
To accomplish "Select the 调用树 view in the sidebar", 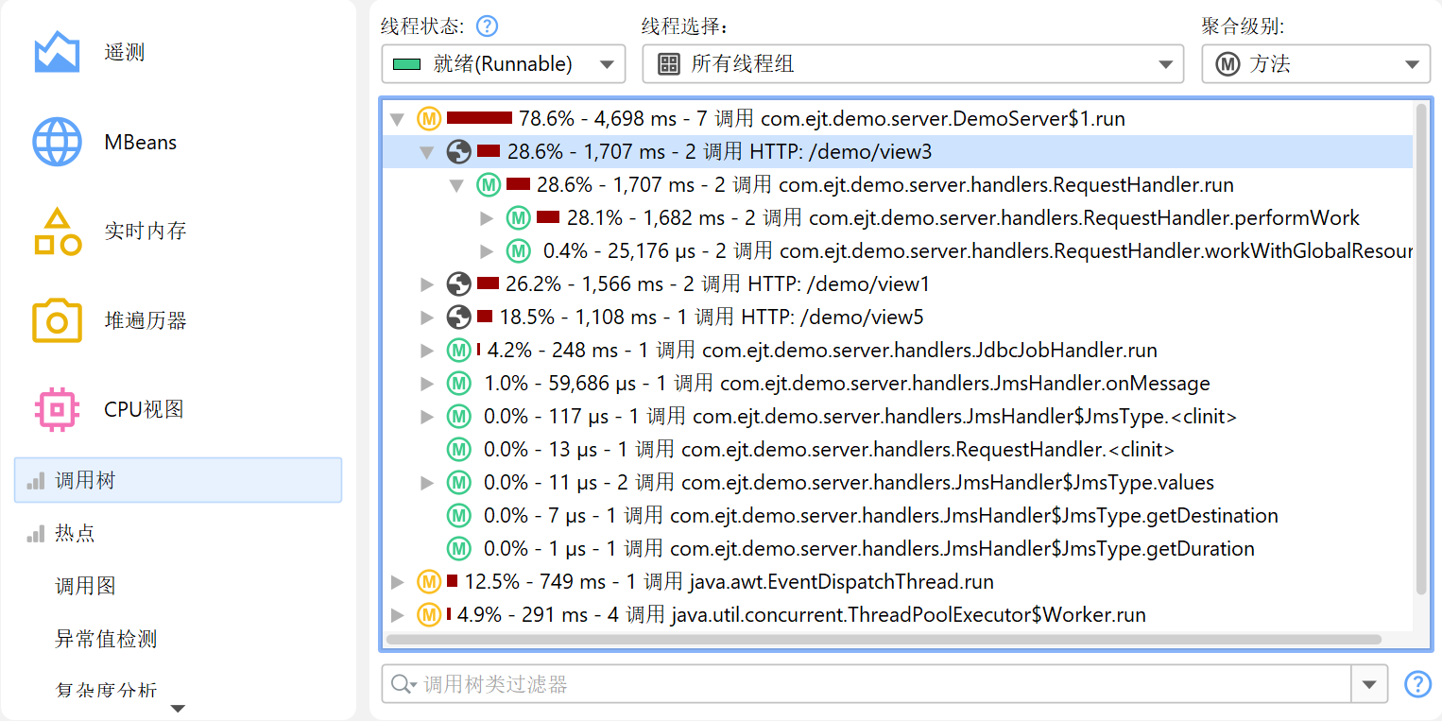I will pyautogui.click(x=178, y=480).
